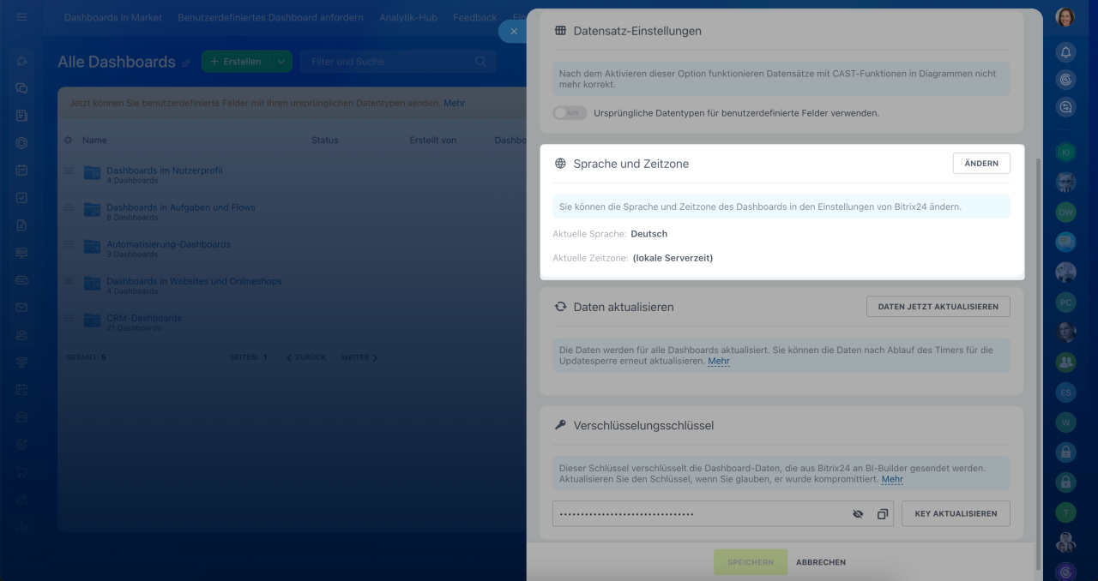Open the documents icon in left sidebar
This screenshot has width=1098, height=581.
21,225
